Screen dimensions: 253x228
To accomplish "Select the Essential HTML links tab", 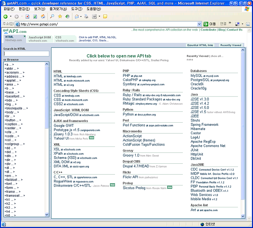I will pyautogui.click(x=200, y=45).
